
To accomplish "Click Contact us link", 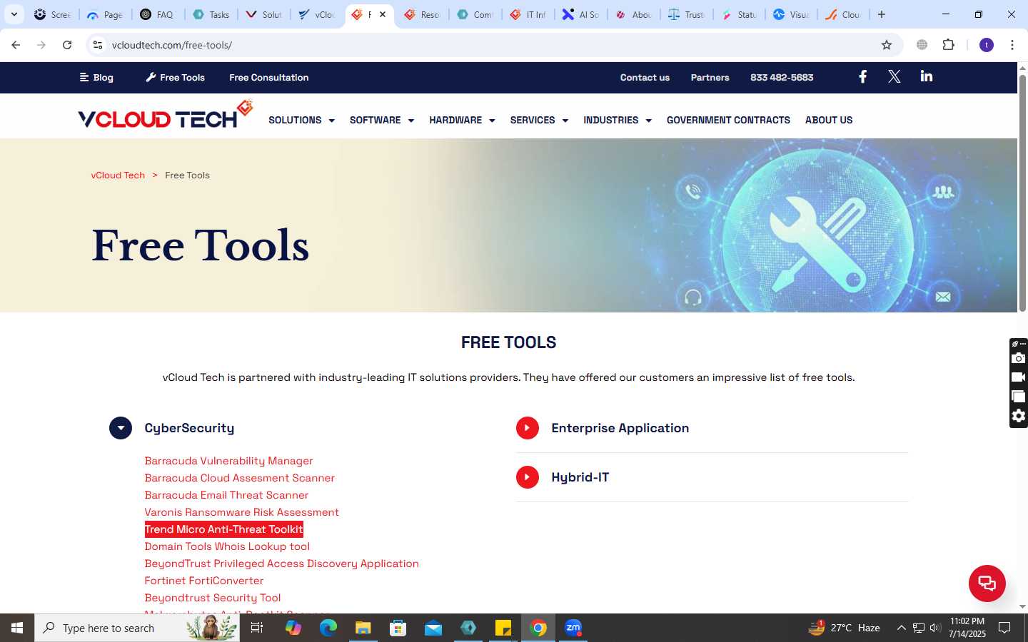I will 645,77.
